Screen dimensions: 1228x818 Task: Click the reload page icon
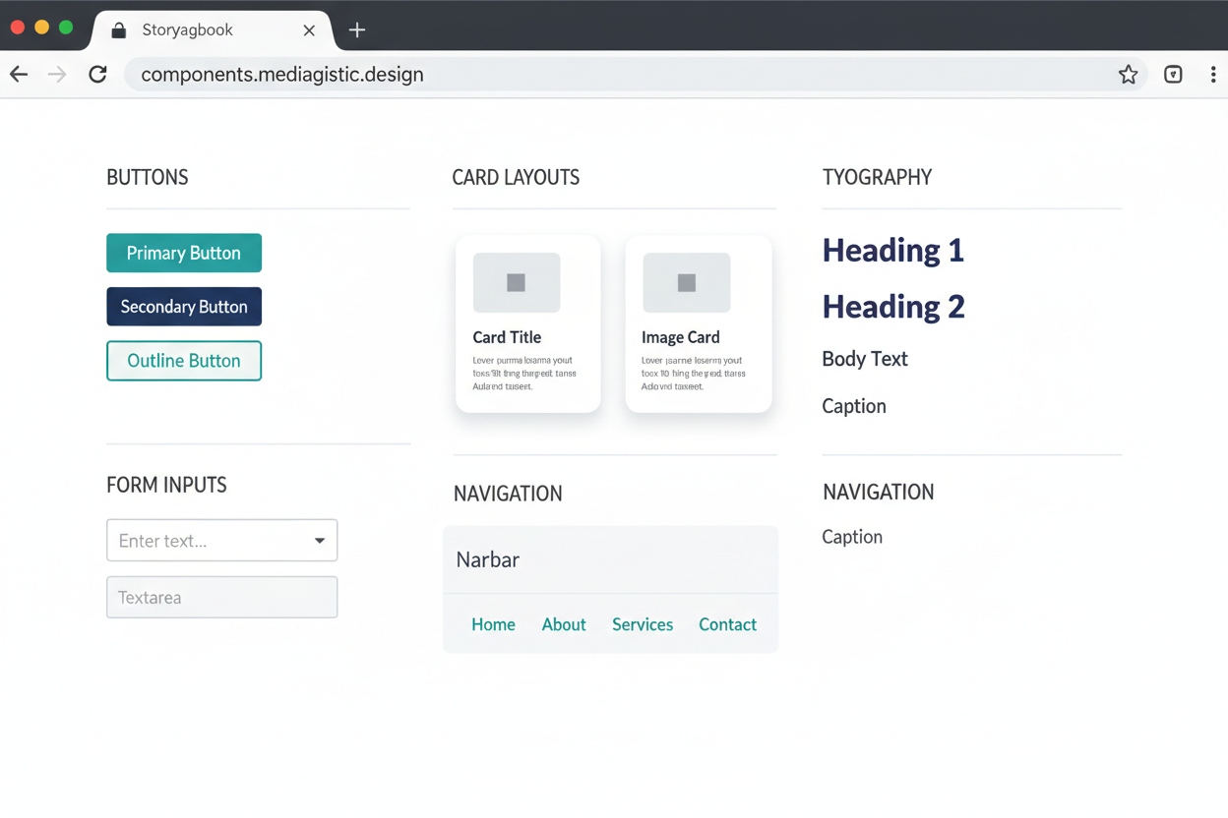click(x=97, y=74)
